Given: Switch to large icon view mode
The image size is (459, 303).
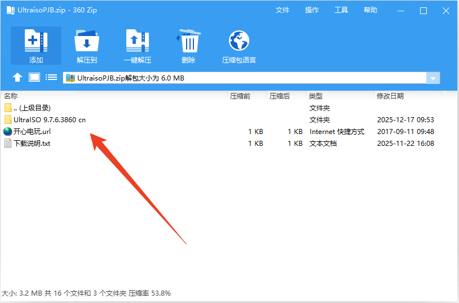Looking at the screenshot, I should coord(34,78).
